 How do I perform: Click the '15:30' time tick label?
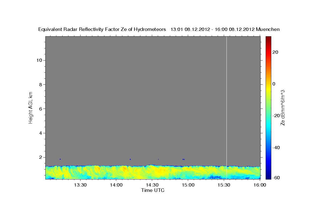[x=224, y=185]
